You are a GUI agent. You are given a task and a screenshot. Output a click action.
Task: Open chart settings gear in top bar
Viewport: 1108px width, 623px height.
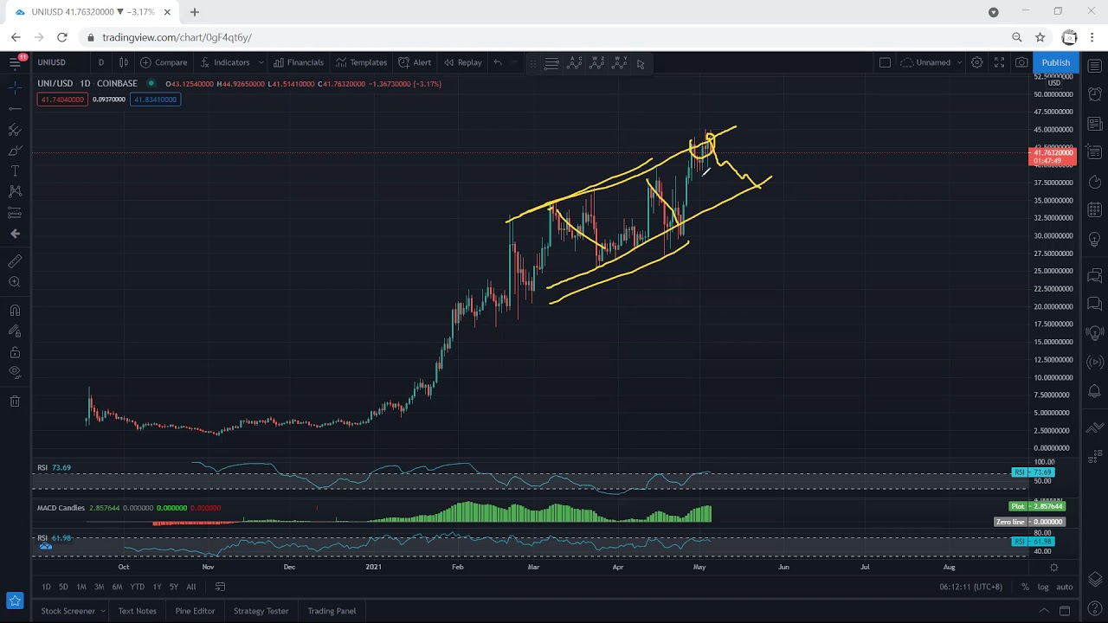[x=976, y=62]
